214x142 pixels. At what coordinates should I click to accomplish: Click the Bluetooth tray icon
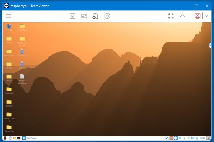(x=184, y=138)
